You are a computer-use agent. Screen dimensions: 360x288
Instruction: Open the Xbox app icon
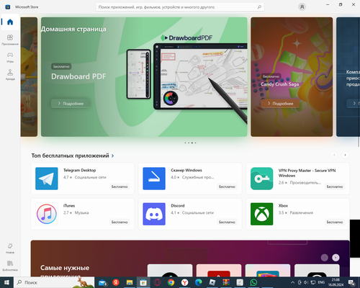click(x=261, y=214)
